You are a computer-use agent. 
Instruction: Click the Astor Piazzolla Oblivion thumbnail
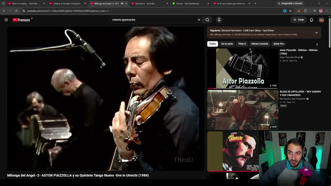coord(243,68)
